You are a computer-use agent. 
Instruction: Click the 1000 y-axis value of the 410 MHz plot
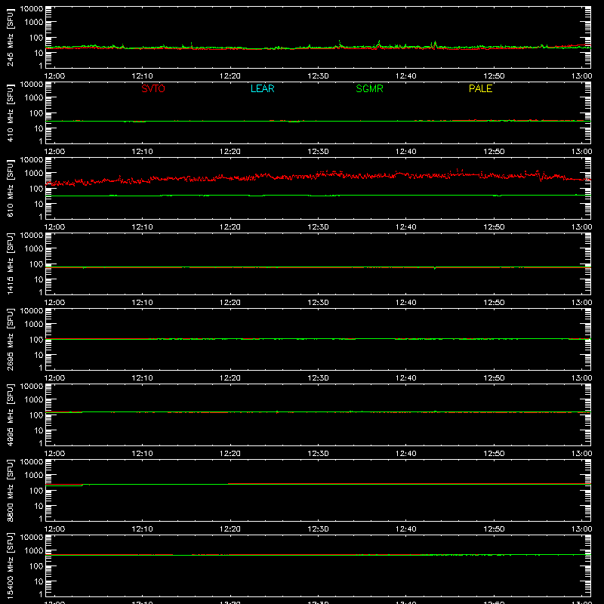34,98
